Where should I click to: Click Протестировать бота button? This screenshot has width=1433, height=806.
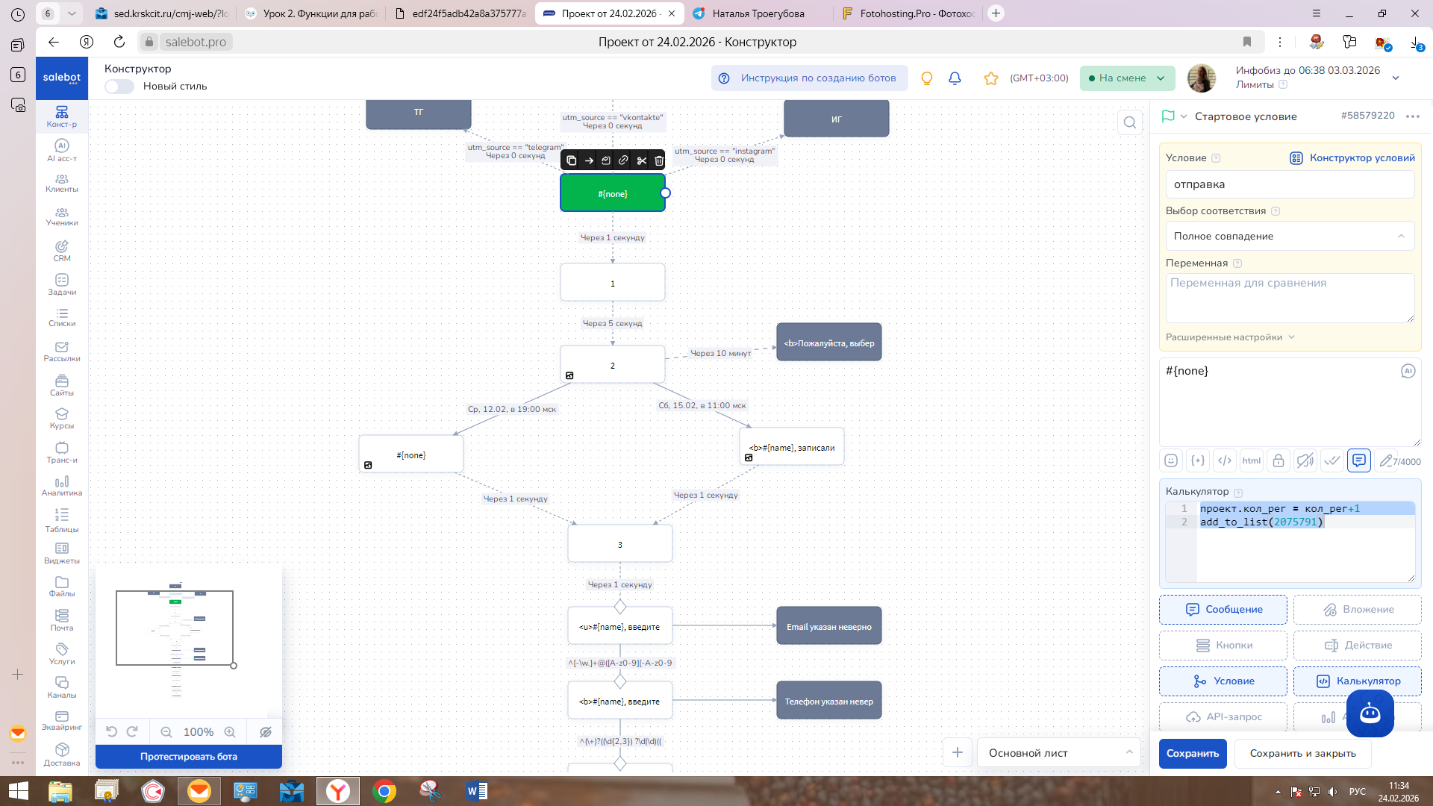point(188,756)
